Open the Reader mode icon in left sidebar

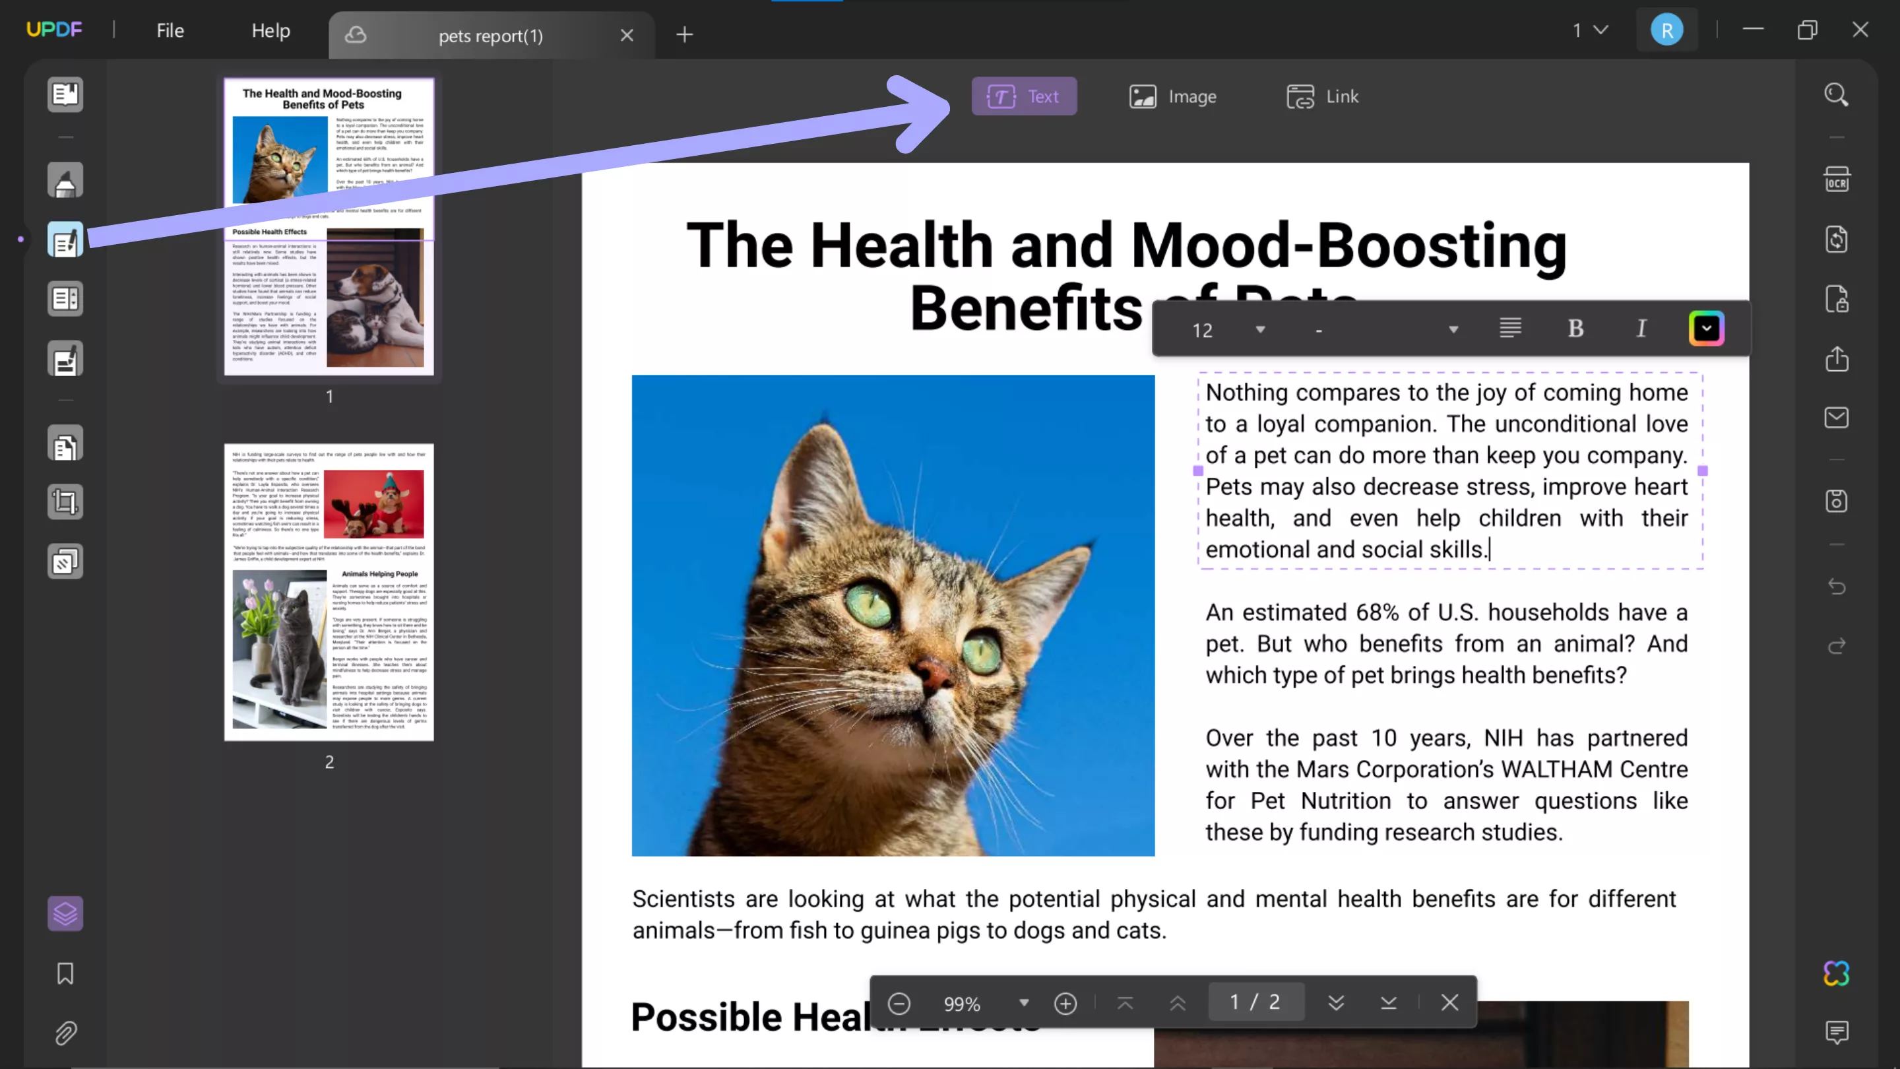(x=65, y=94)
